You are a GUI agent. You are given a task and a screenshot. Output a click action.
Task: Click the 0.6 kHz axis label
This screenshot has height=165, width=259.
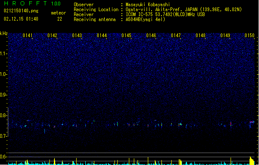pyautogui.click(x=4, y=157)
